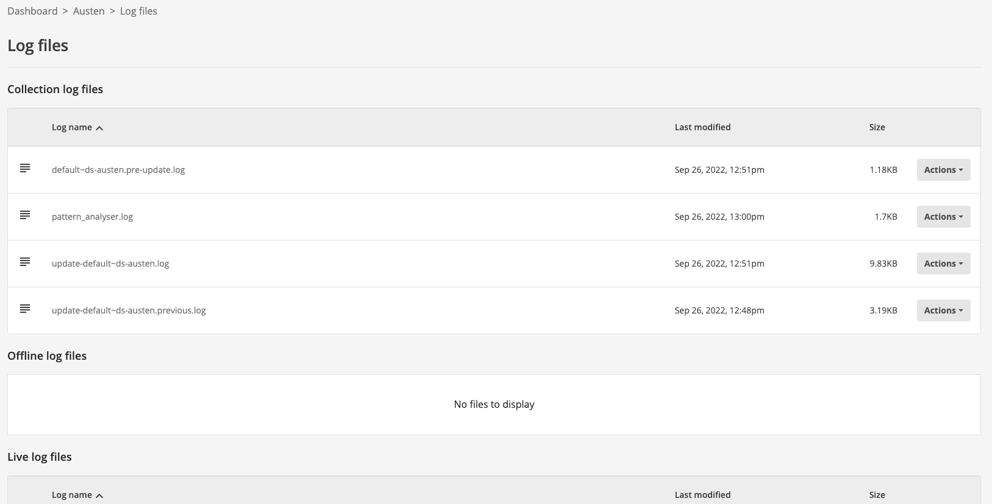Click file icon beside default~ds-austen.pre-update.log

[25, 168]
